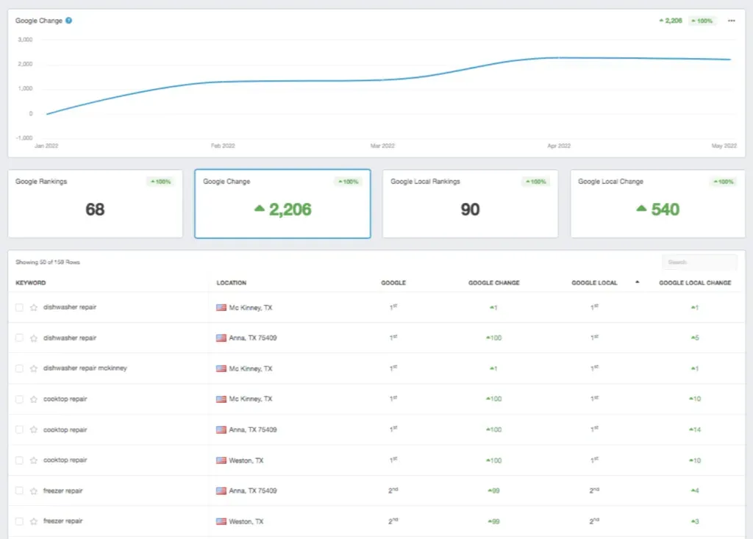753x539 pixels.
Task: Open the Google Local Change card
Action: click(657, 204)
